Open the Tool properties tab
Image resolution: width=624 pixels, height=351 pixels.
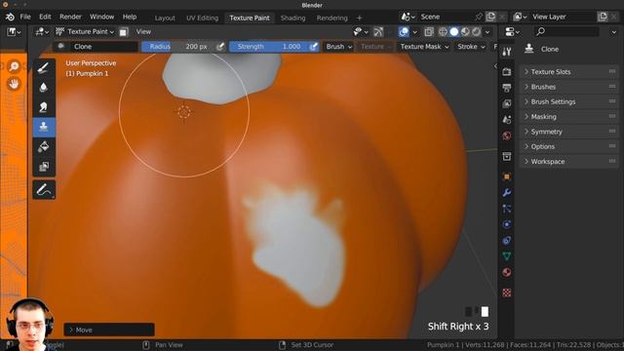(507, 52)
